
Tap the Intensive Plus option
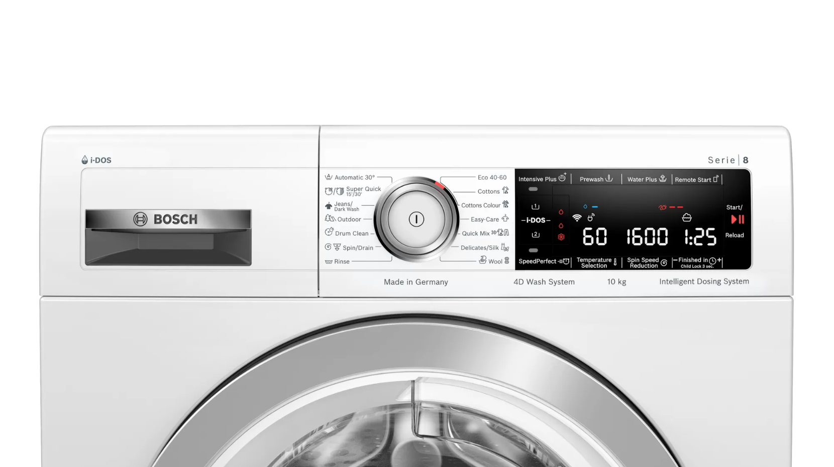coord(542,179)
